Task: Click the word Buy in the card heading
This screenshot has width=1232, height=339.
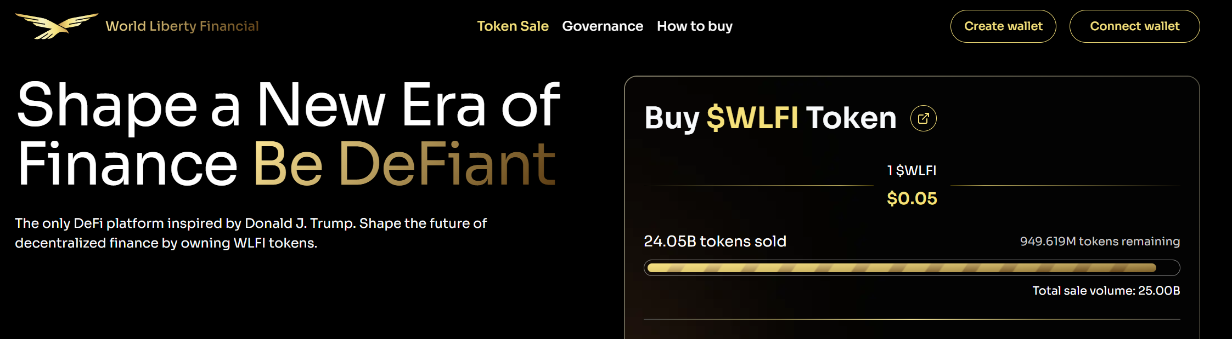Action: click(x=671, y=118)
